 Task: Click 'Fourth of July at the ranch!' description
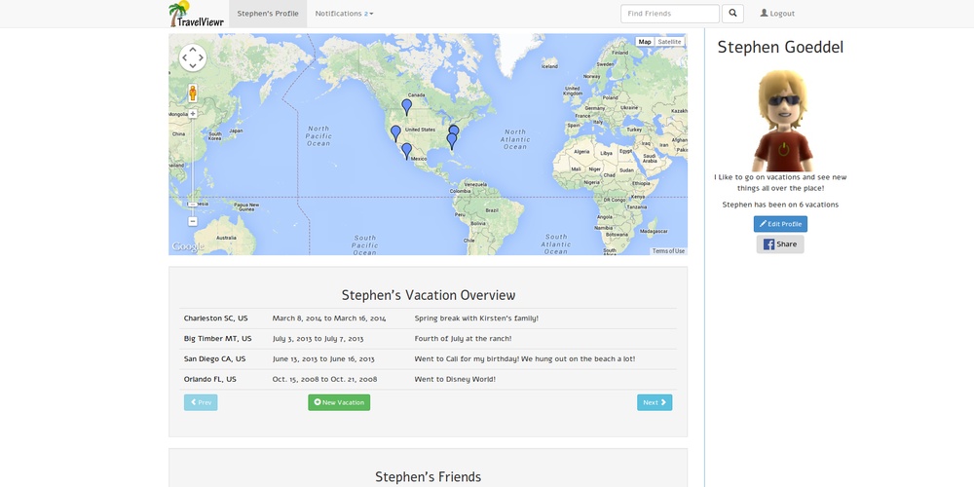click(x=463, y=339)
